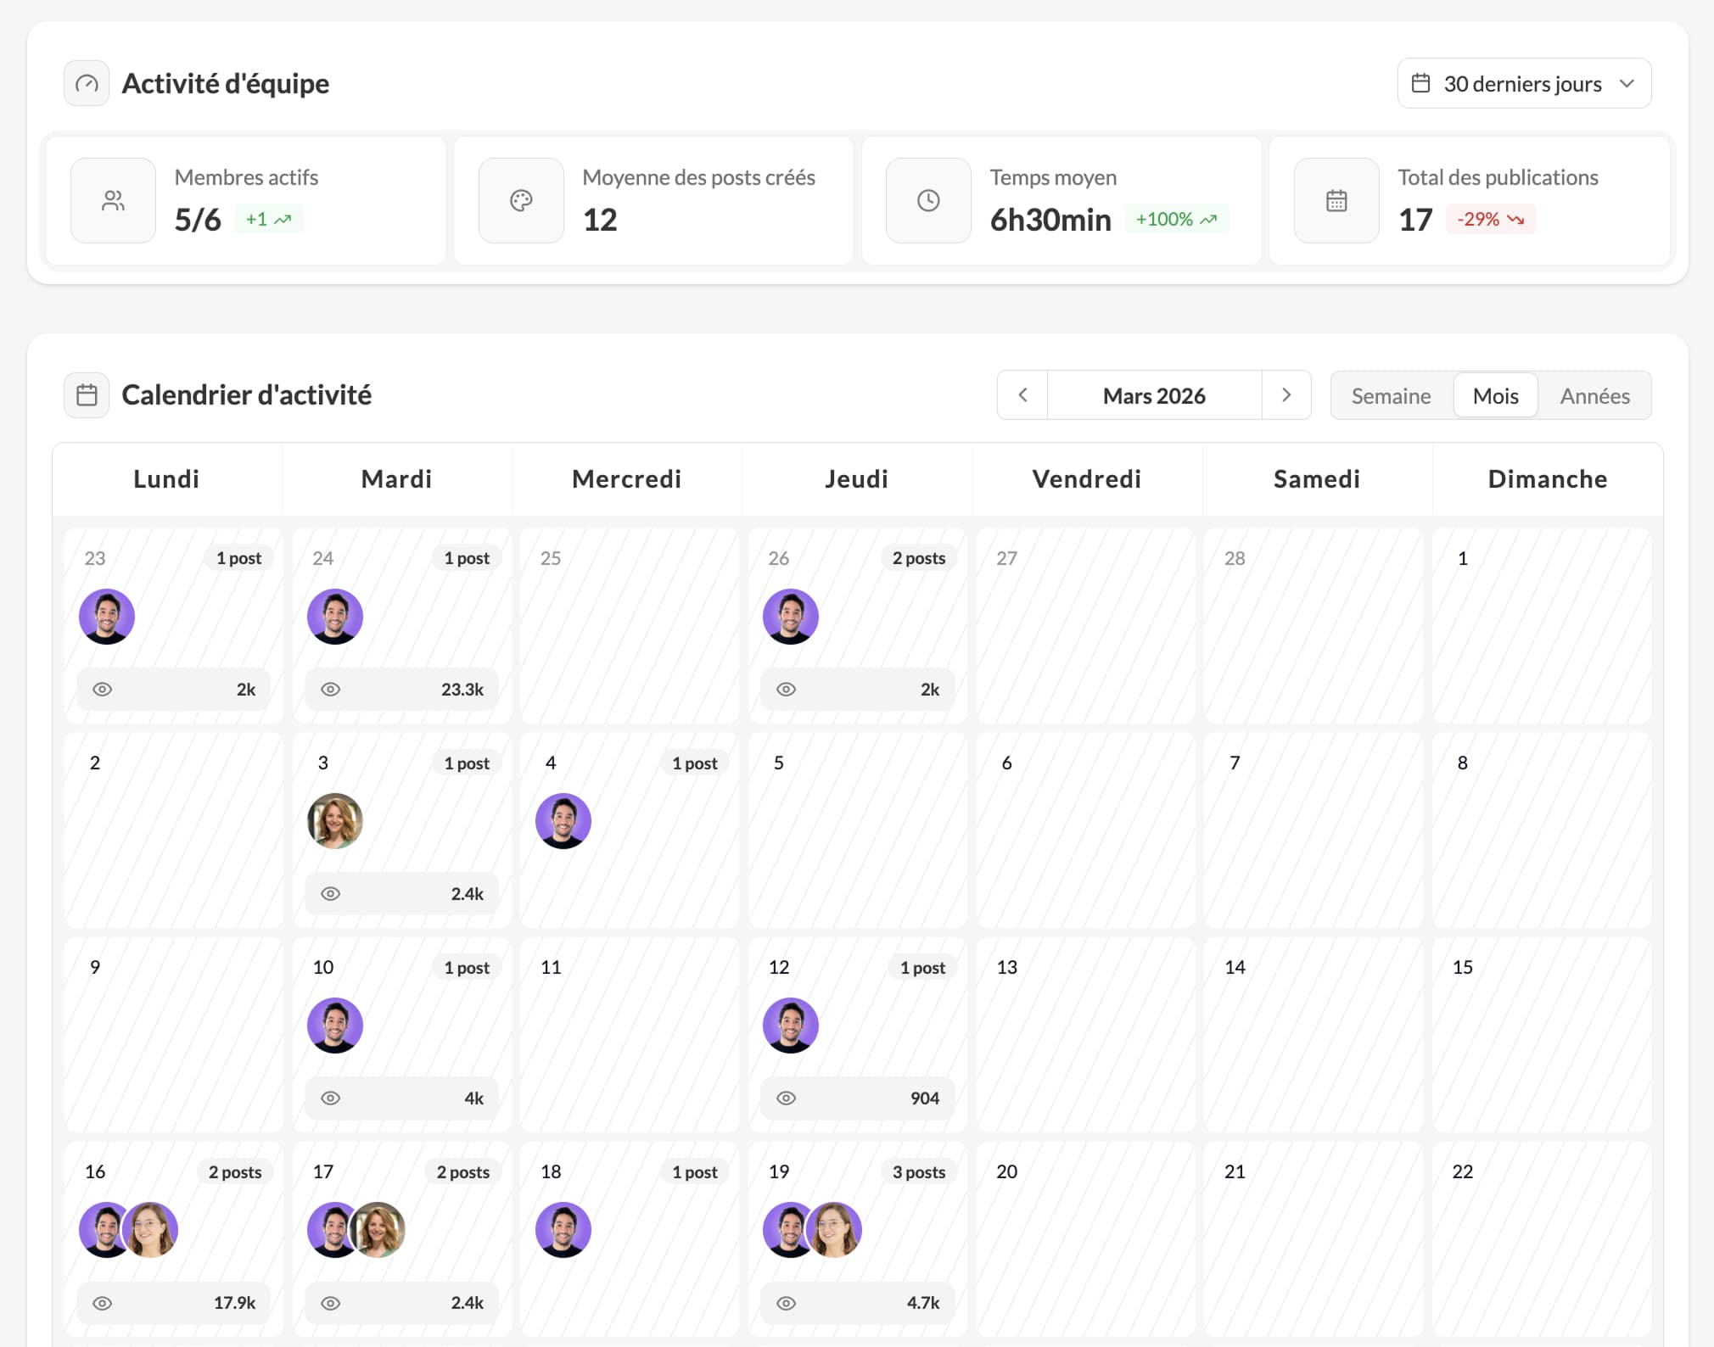Image resolution: width=1714 pixels, height=1347 pixels.
Task: Click the 3 posts badge on day 19
Action: tap(918, 1172)
